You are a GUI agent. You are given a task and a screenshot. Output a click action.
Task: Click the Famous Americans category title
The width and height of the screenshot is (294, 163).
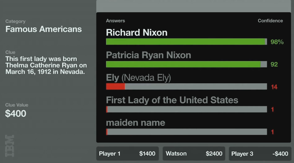pos(44,30)
